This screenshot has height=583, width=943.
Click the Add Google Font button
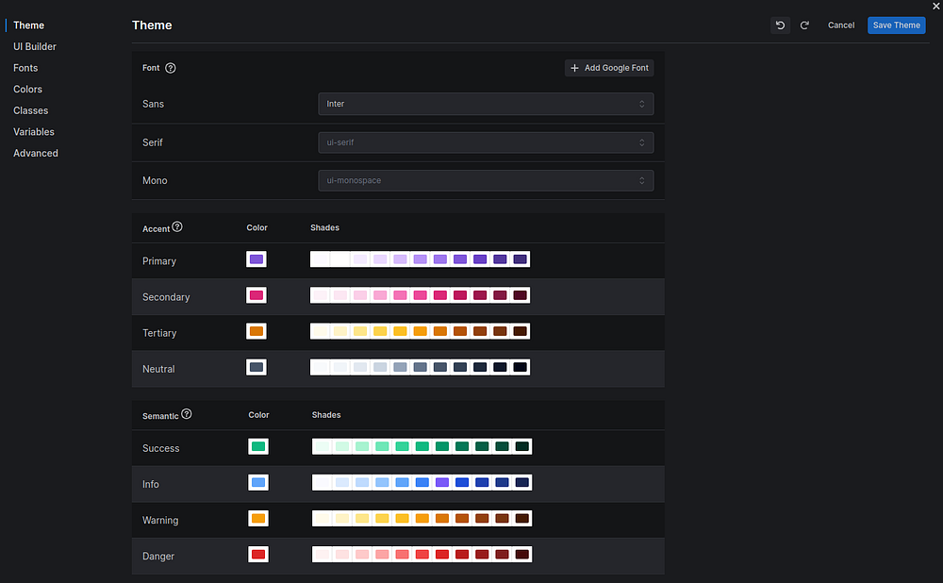tap(609, 68)
